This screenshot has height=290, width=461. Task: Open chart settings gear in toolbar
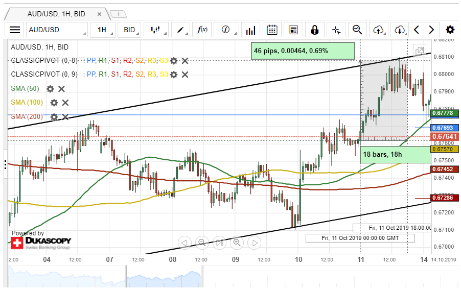tap(450, 30)
